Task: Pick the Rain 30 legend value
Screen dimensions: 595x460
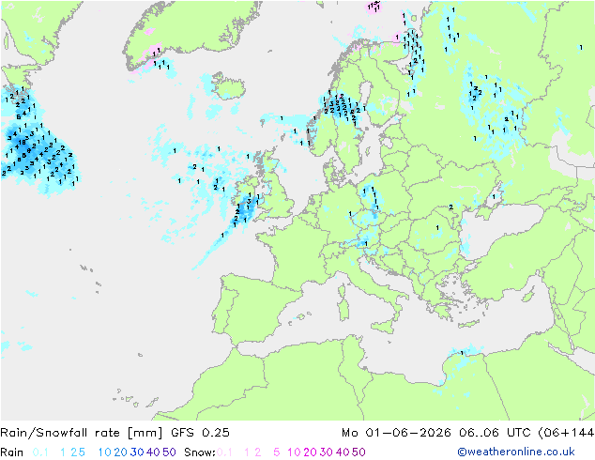Action: coord(137,452)
